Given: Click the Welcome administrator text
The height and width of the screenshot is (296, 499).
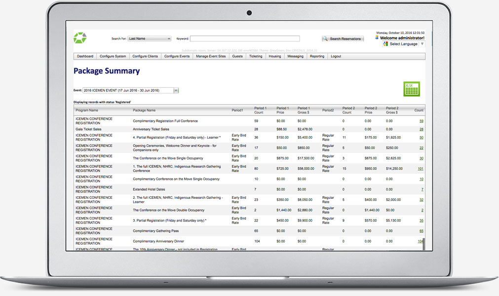Looking at the screenshot, I should (x=402, y=38).
